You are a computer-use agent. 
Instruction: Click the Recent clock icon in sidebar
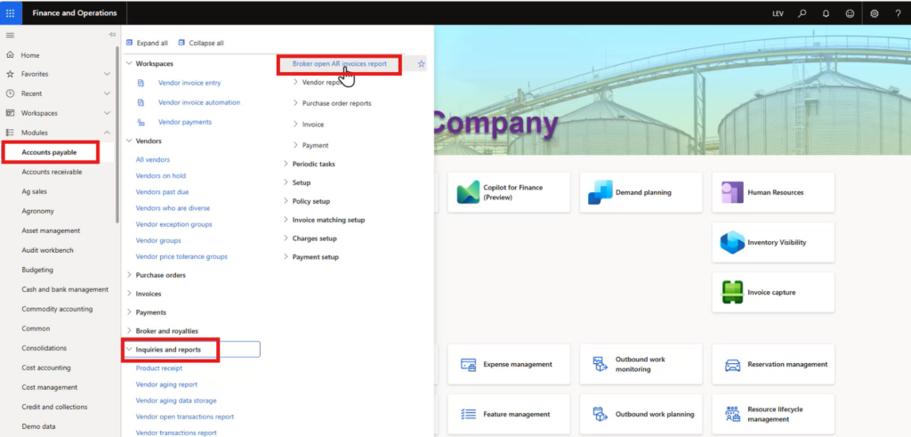click(x=10, y=93)
